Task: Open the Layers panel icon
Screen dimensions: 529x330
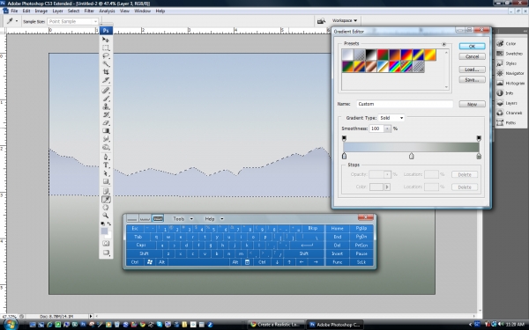Action: pos(500,103)
